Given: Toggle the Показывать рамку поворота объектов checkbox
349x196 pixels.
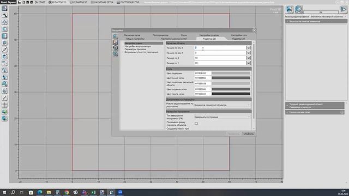Looking at the screenshot, I should [196, 124].
